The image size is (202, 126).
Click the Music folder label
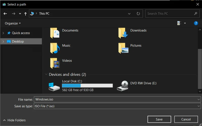click(66, 45)
